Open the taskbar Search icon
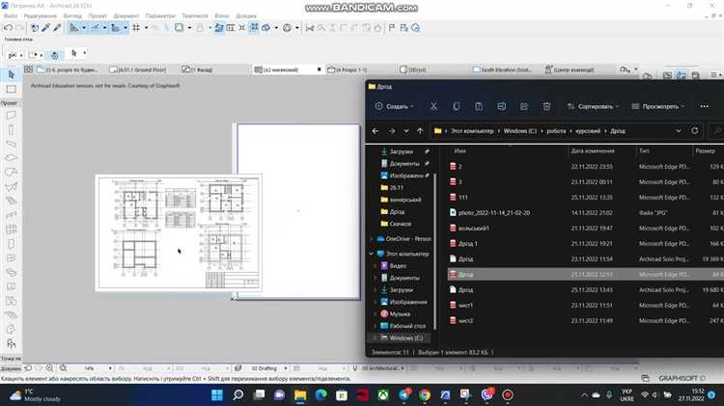Image resolution: width=724 pixels, height=406 pixels. 238,395
